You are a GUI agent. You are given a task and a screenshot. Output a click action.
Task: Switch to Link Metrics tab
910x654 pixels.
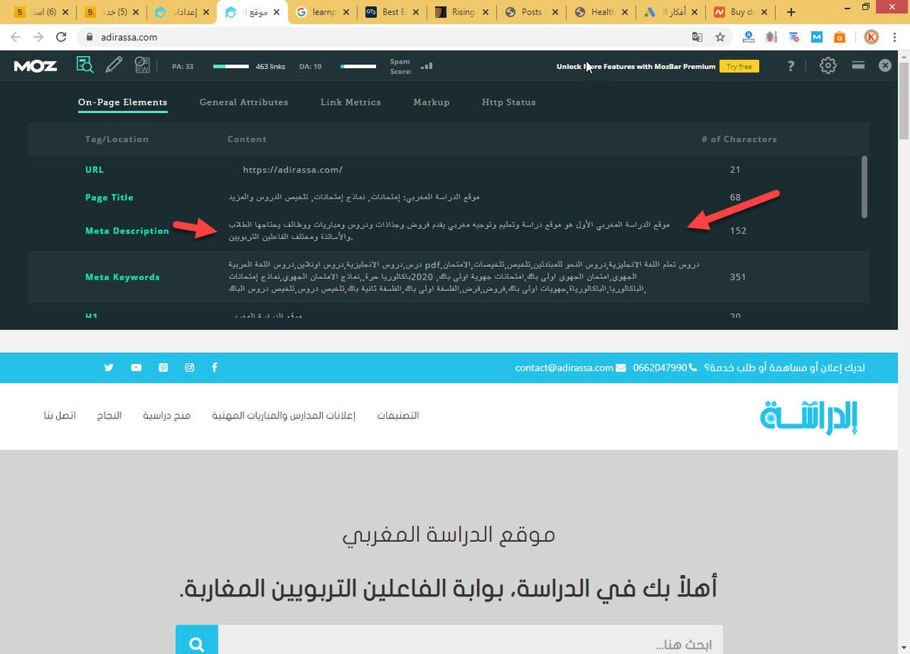(x=350, y=102)
